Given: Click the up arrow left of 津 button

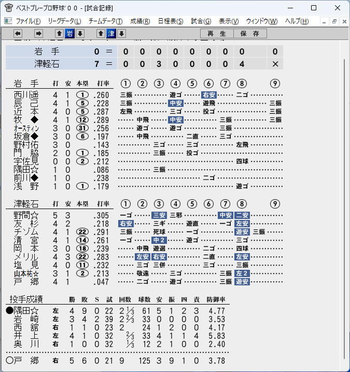Looking at the screenshot, I should point(101,33).
